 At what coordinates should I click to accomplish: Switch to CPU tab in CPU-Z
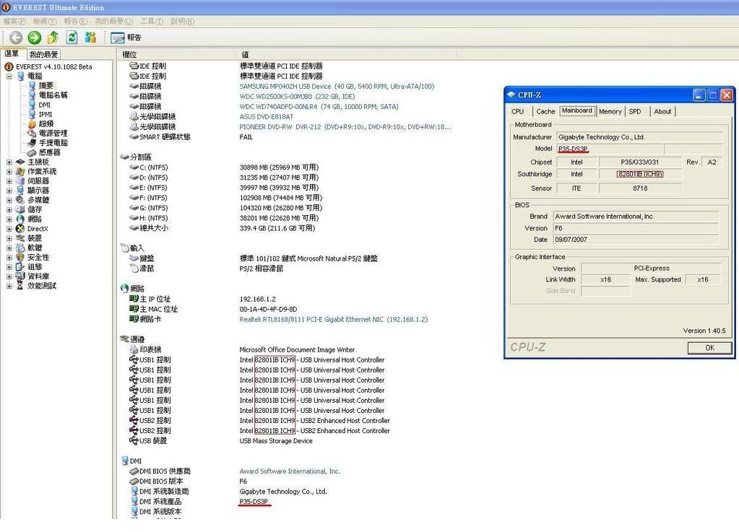coord(517,112)
